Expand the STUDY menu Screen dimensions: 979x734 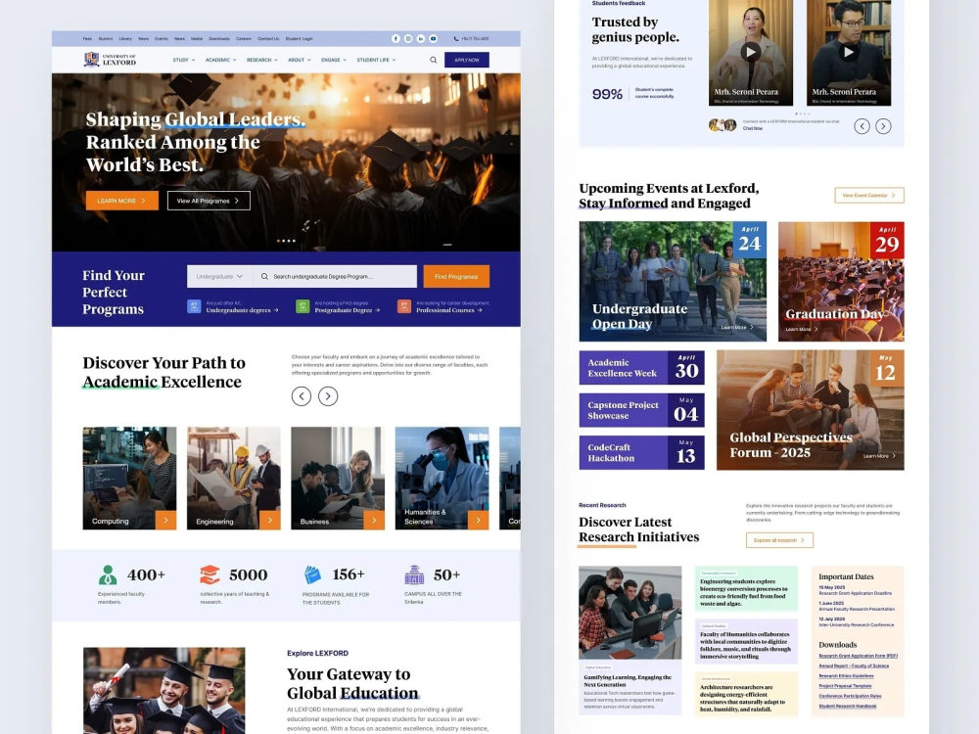pyautogui.click(x=184, y=60)
